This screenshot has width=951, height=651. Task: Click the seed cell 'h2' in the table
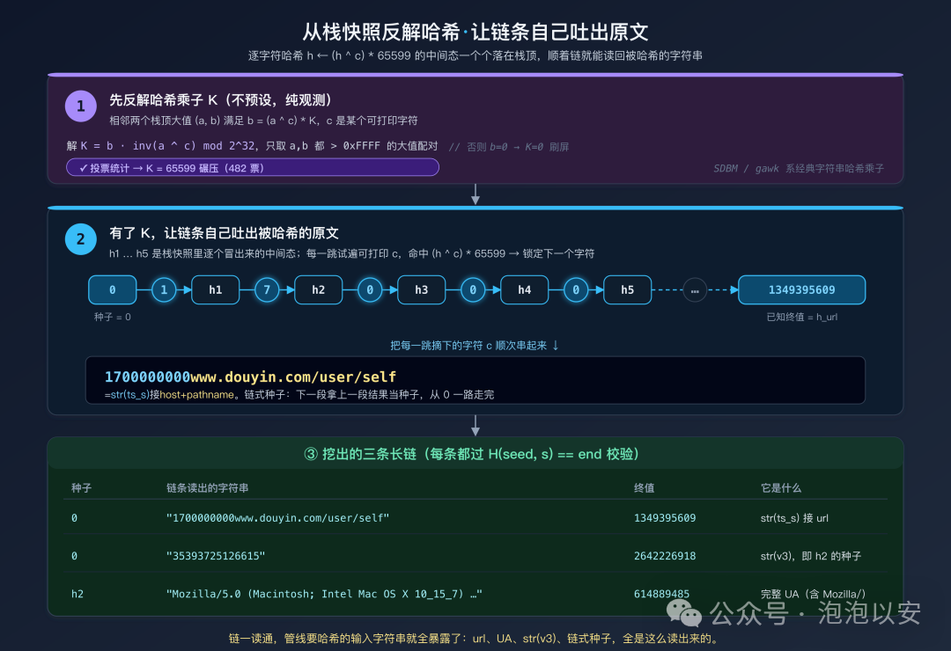click(x=77, y=594)
